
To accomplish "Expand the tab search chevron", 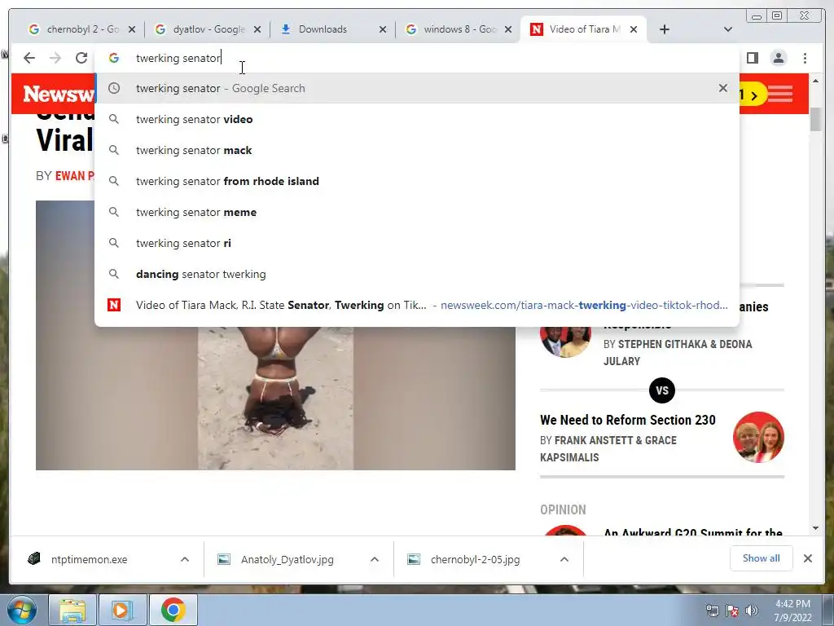I will click(728, 30).
